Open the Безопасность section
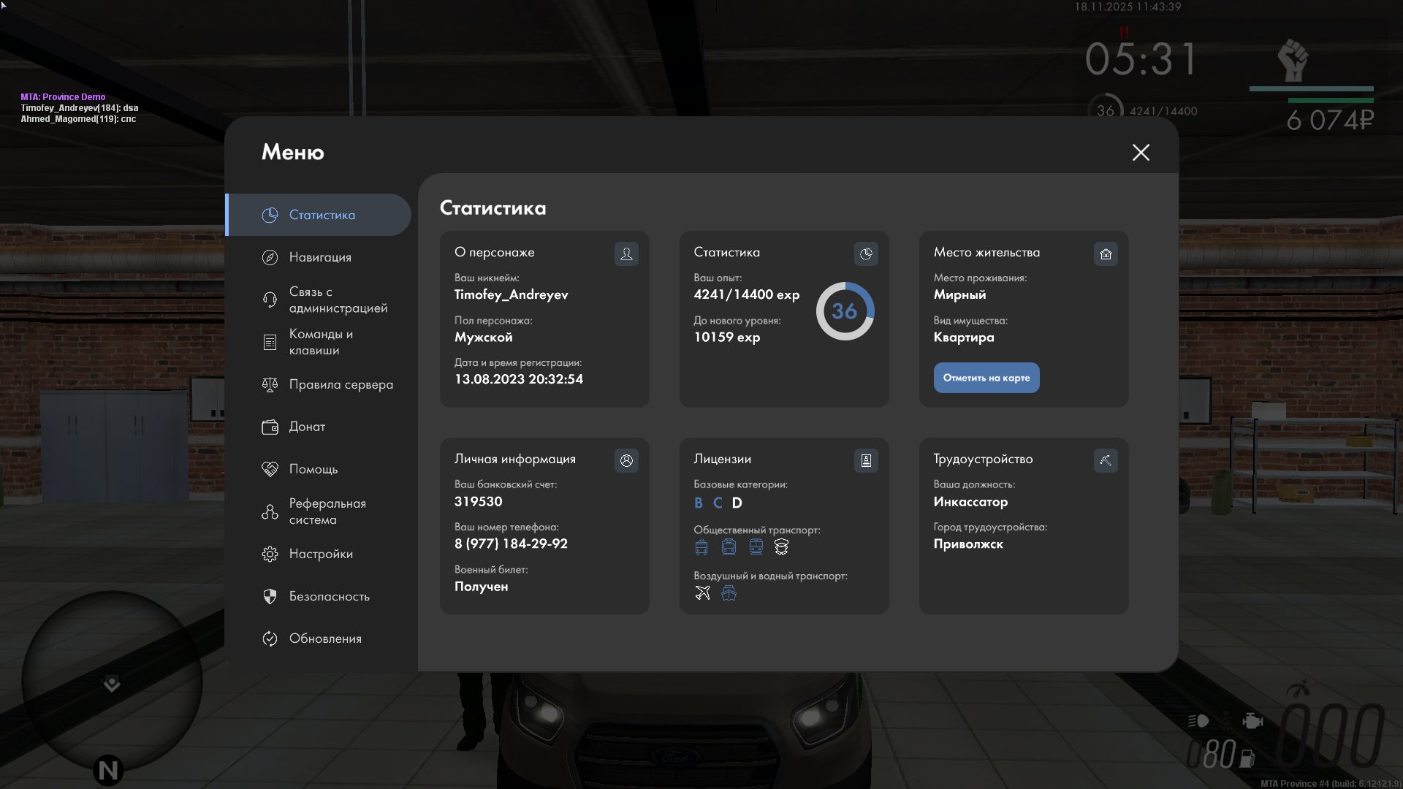This screenshot has height=789, width=1403. click(329, 596)
